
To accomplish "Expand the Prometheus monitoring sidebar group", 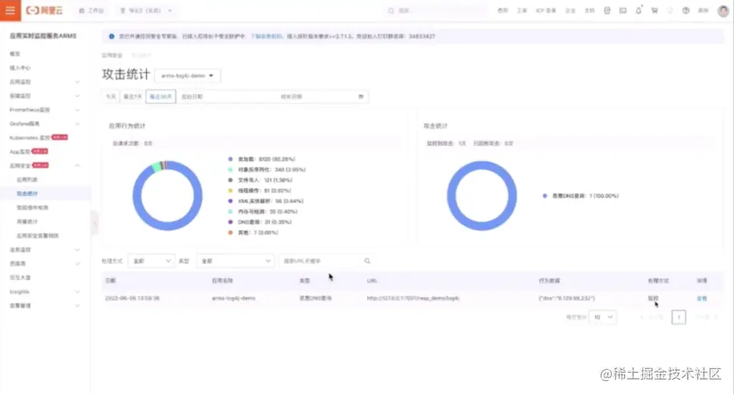I will pyautogui.click(x=45, y=110).
